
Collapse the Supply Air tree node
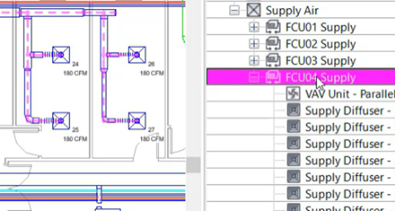click(234, 10)
